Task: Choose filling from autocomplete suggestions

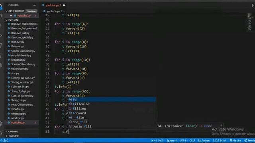Action: 112,108
